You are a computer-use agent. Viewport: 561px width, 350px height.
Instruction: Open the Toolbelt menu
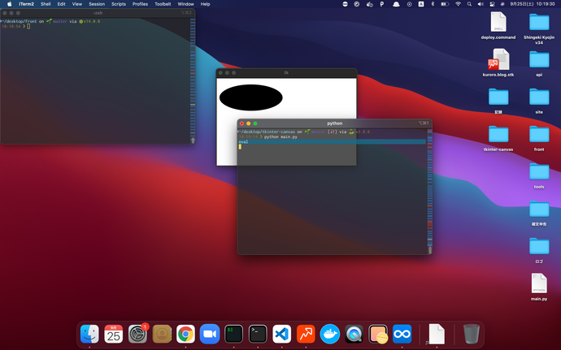tap(163, 4)
